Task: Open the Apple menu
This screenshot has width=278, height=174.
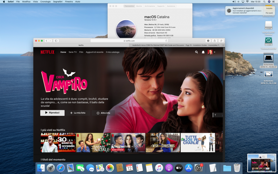Action: pyautogui.click(x=4, y=2)
